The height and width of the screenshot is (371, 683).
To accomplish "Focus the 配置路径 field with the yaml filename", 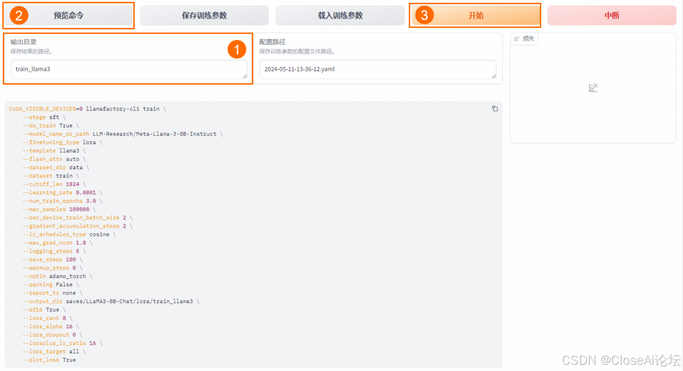I will coord(378,69).
